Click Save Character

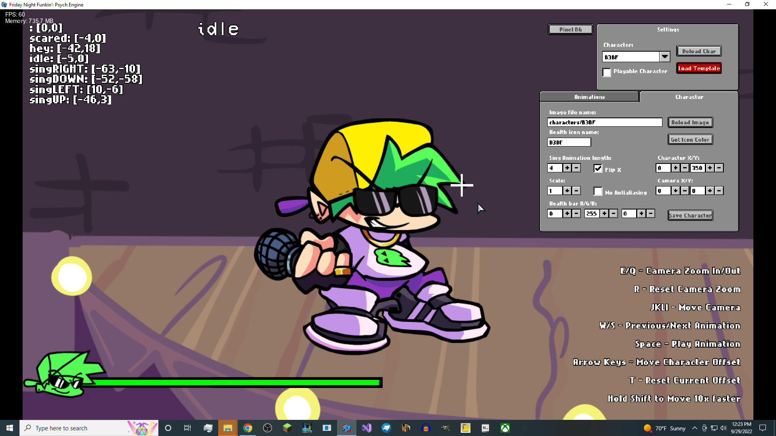(x=690, y=215)
